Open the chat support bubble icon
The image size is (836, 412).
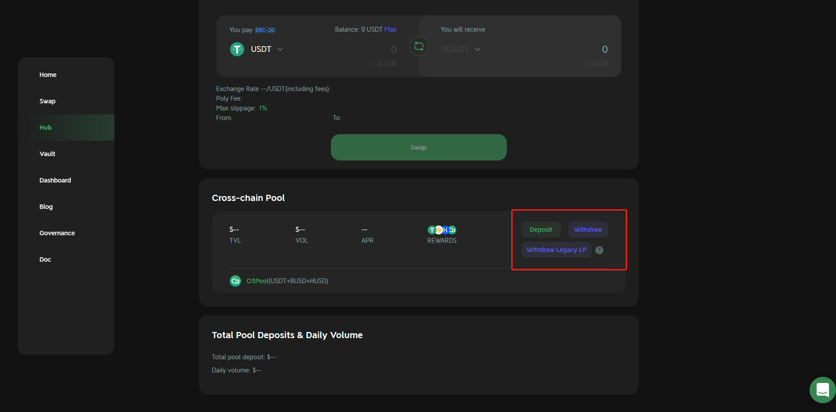point(822,390)
